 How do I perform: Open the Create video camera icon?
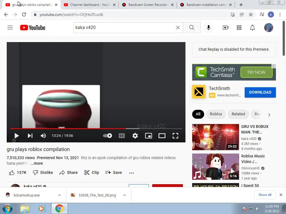point(226,28)
